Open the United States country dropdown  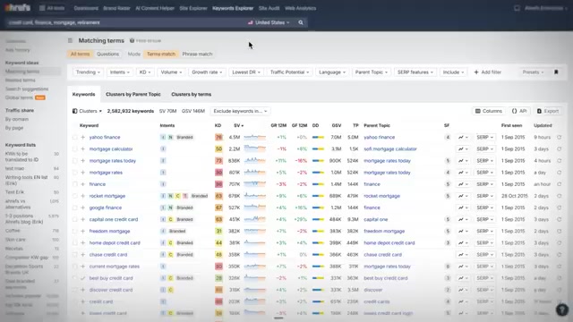pos(269,22)
